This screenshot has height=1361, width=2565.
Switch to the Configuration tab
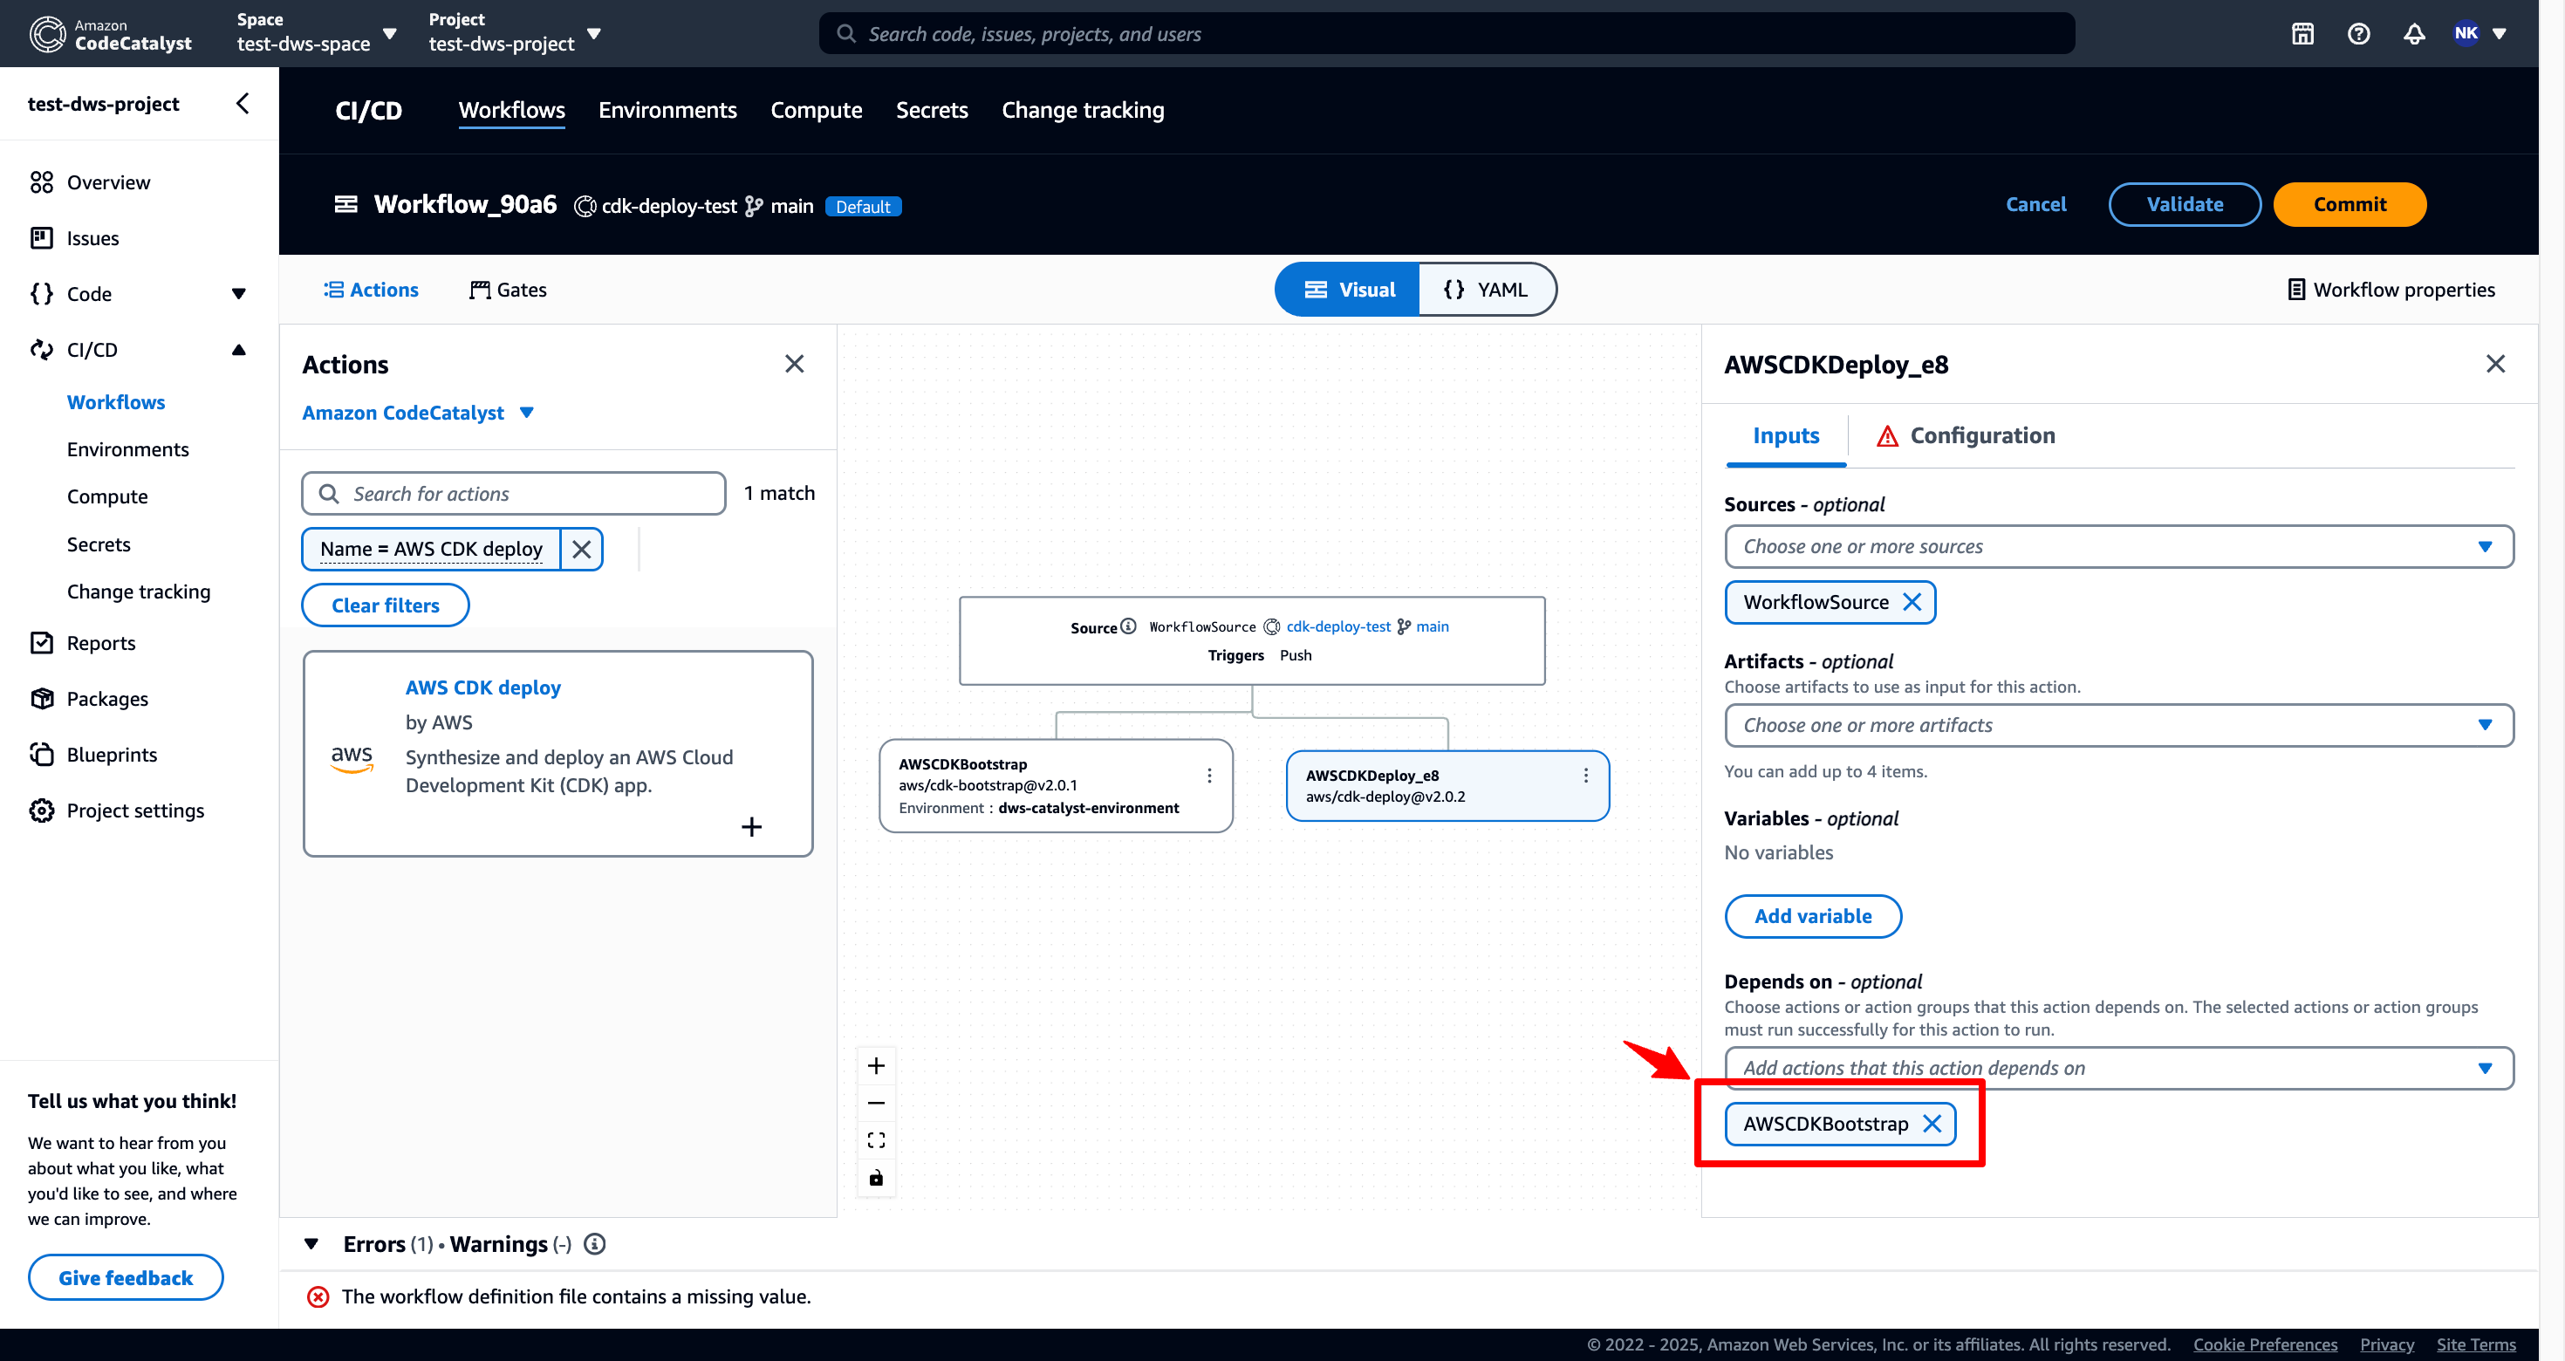[x=1966, y=436]
